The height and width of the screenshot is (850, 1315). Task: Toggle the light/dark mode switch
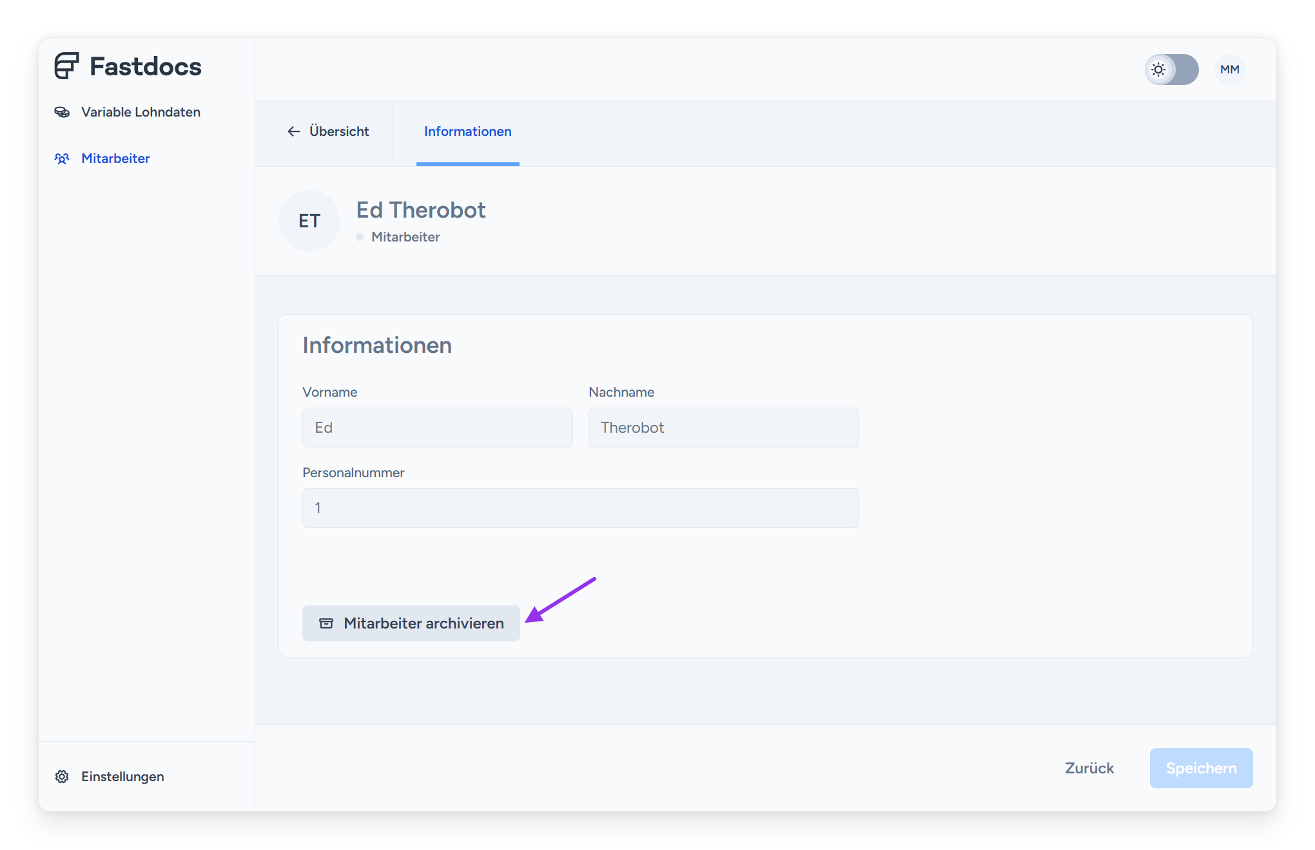pyautogui.click(x=1171, y=70)
